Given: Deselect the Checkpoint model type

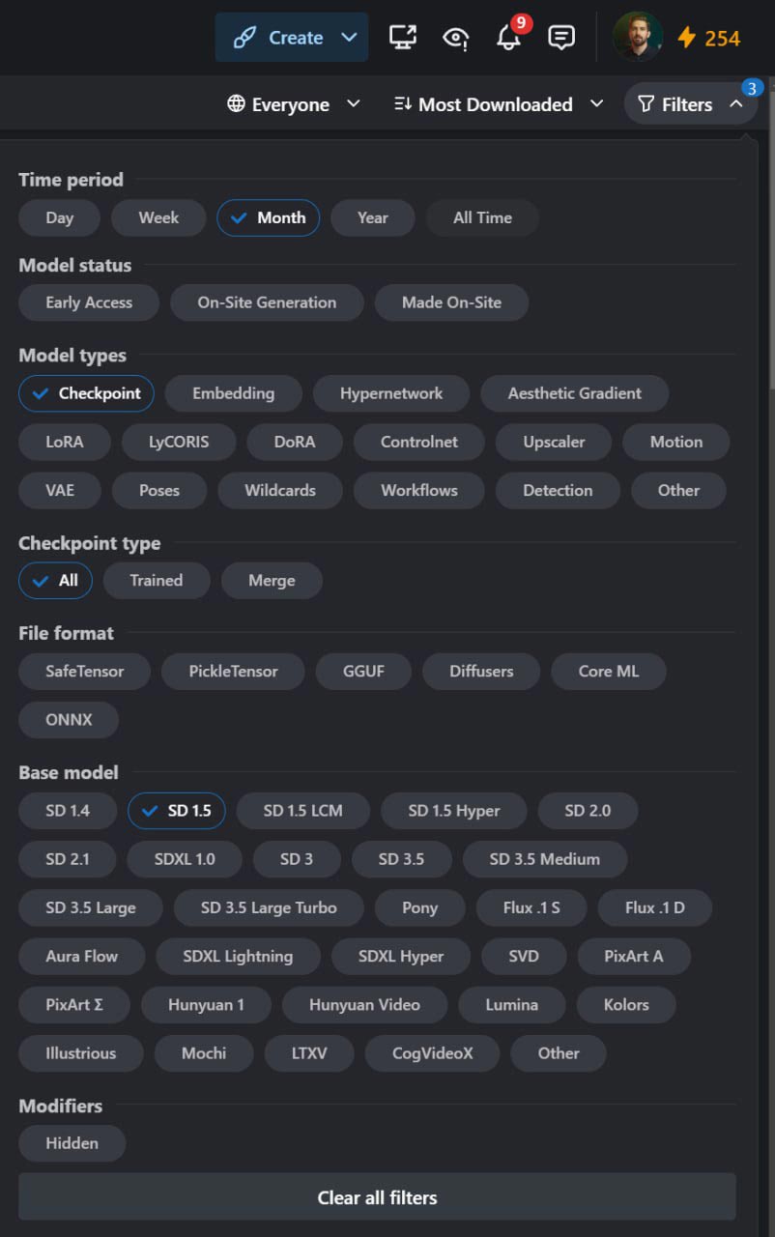Looking at the screenshot, I should [86, 393].
